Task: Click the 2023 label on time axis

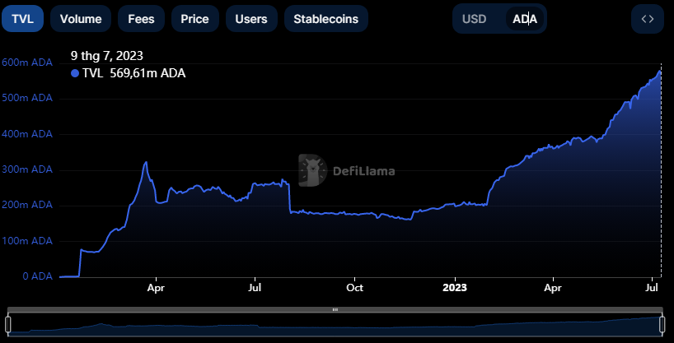Action: 455,288
